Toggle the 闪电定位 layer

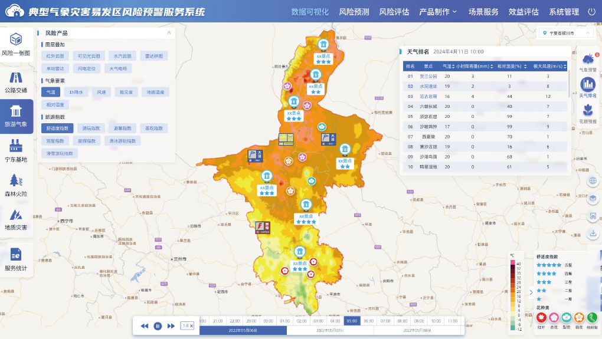point(86,68)
